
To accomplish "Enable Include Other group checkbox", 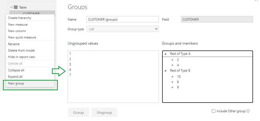I will 213,111.
